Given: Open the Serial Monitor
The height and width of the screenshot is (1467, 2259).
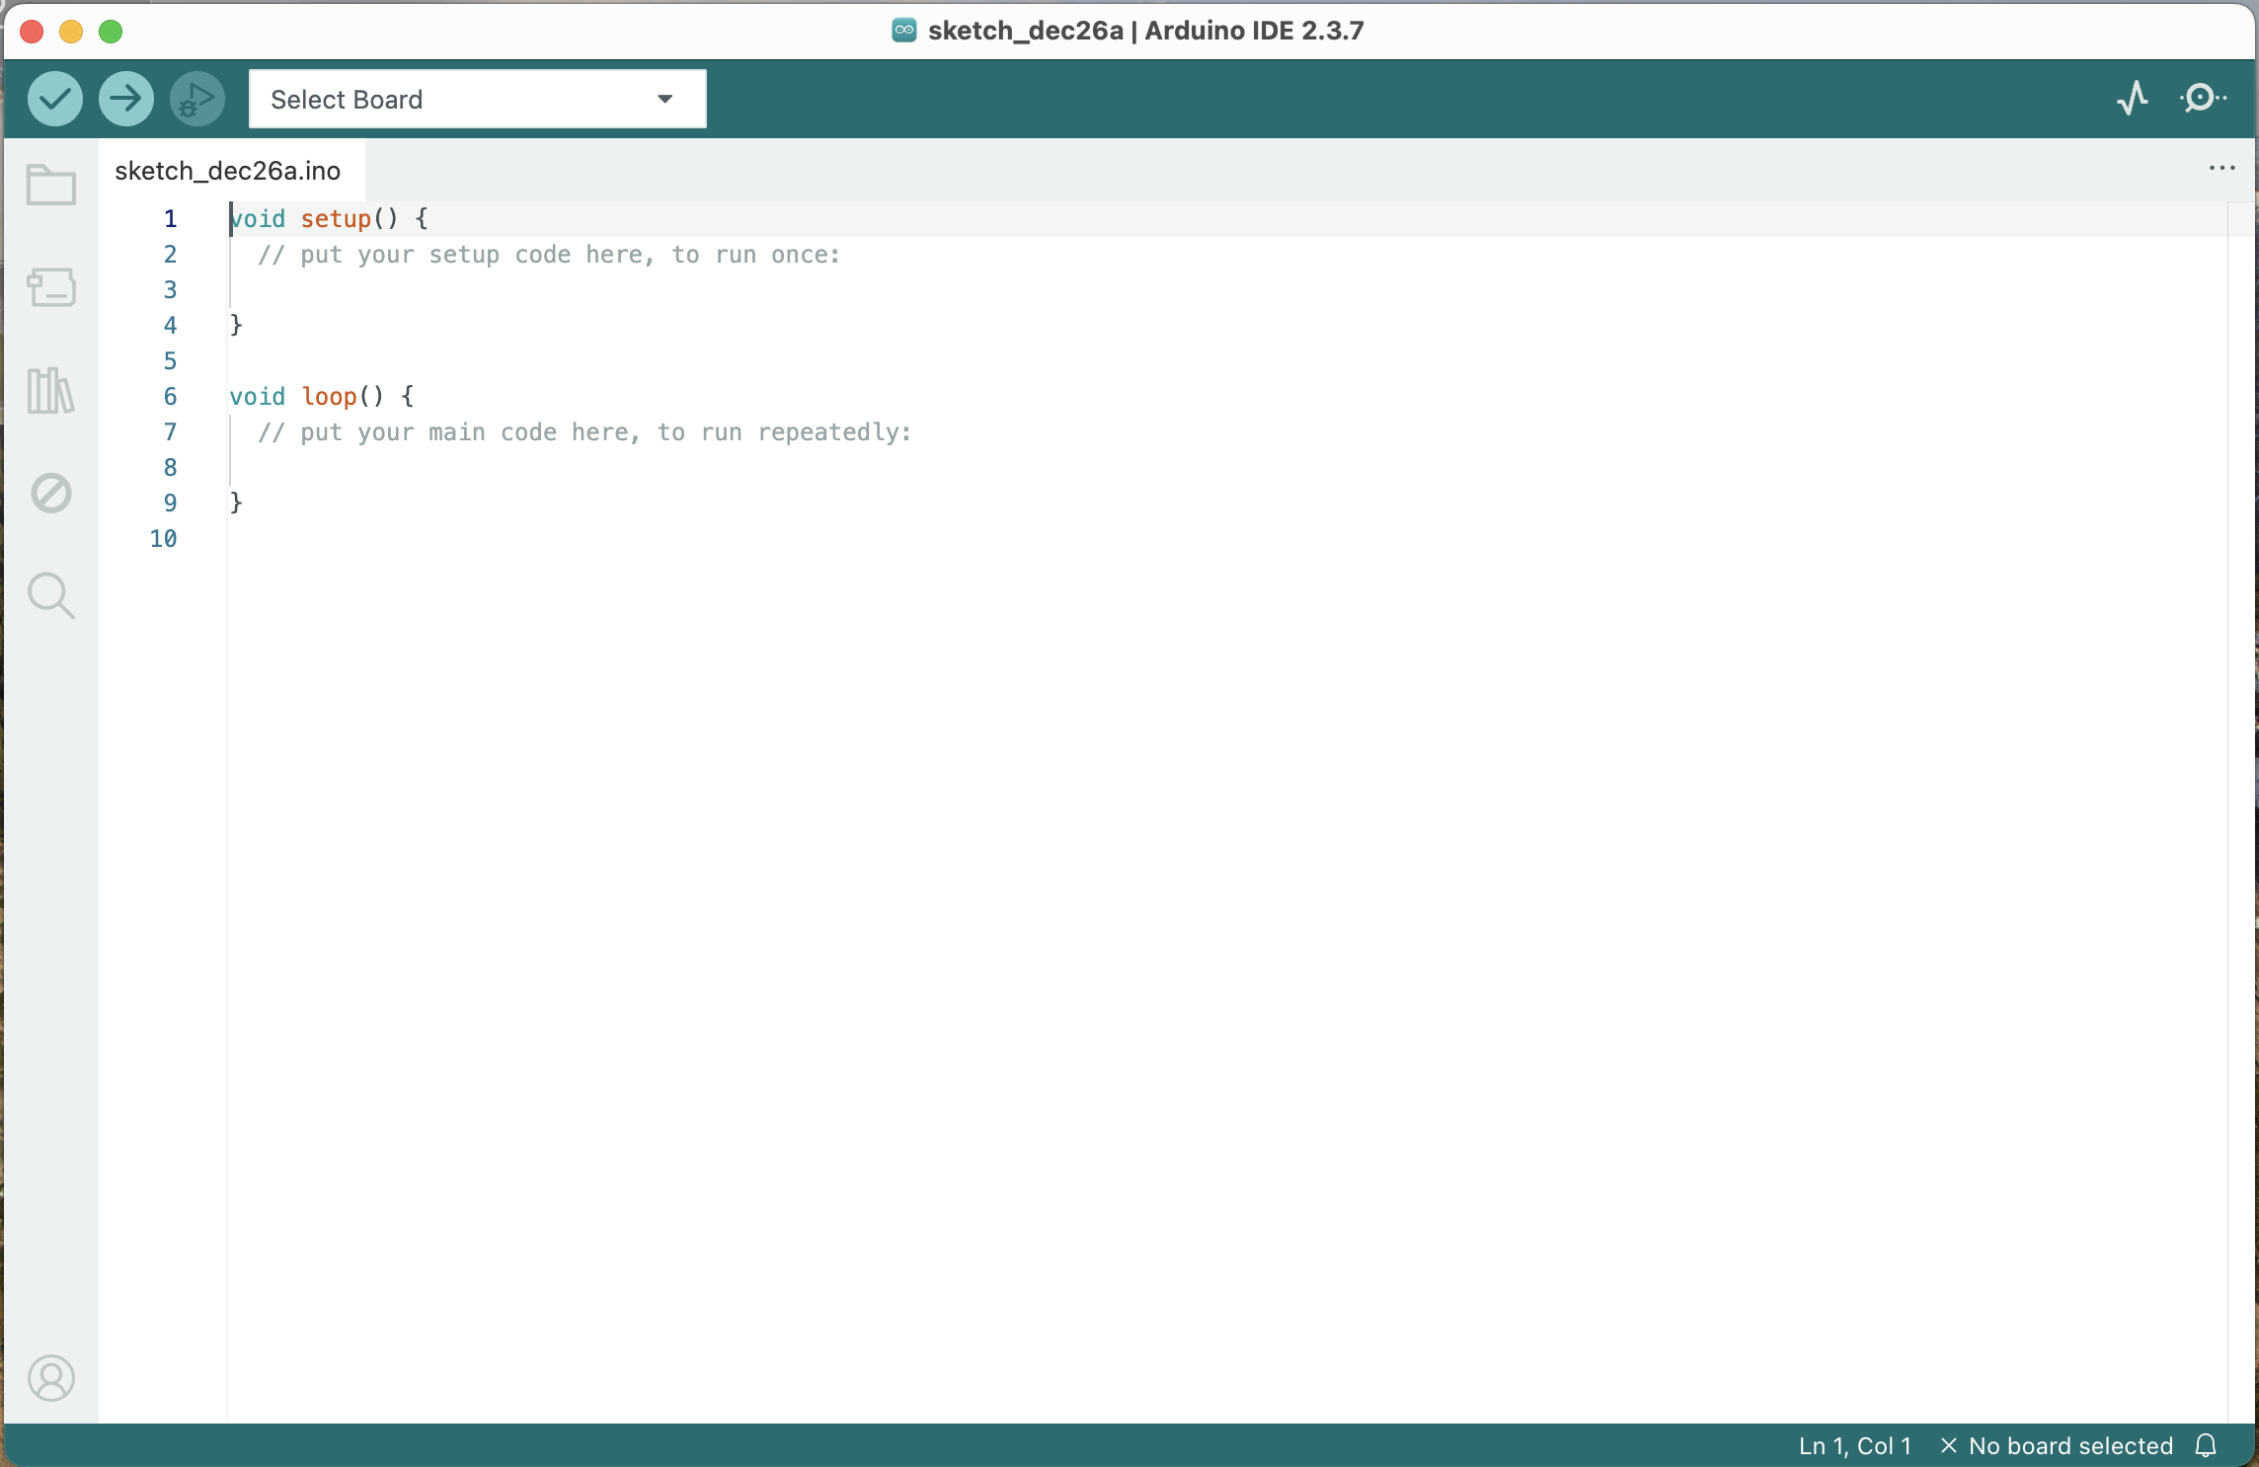Looking at the screenshot, I should [x=2202, y=99].
